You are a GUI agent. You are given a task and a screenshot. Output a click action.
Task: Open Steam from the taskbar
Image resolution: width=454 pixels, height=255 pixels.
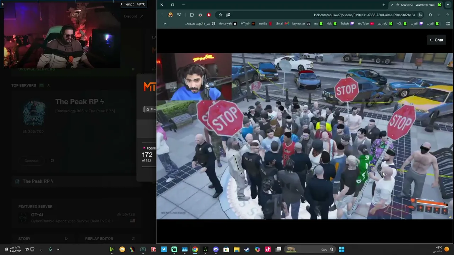coord(247,249)
